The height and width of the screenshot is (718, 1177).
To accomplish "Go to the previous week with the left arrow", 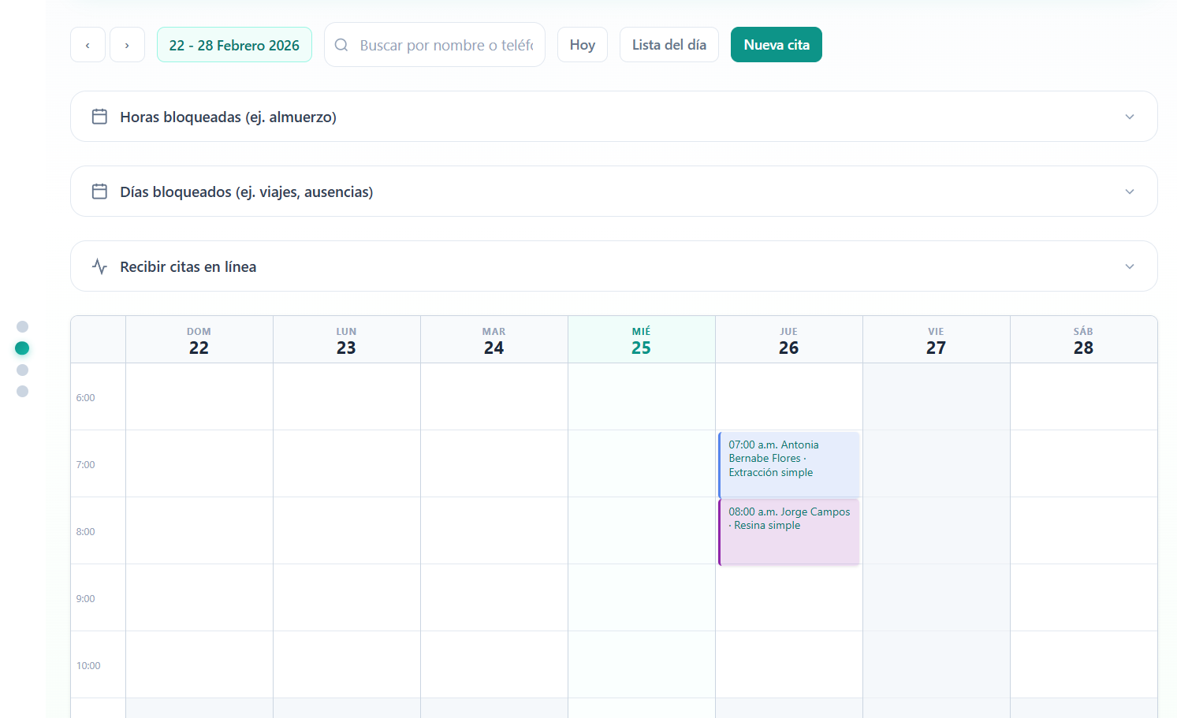I will tap(88, 44).
